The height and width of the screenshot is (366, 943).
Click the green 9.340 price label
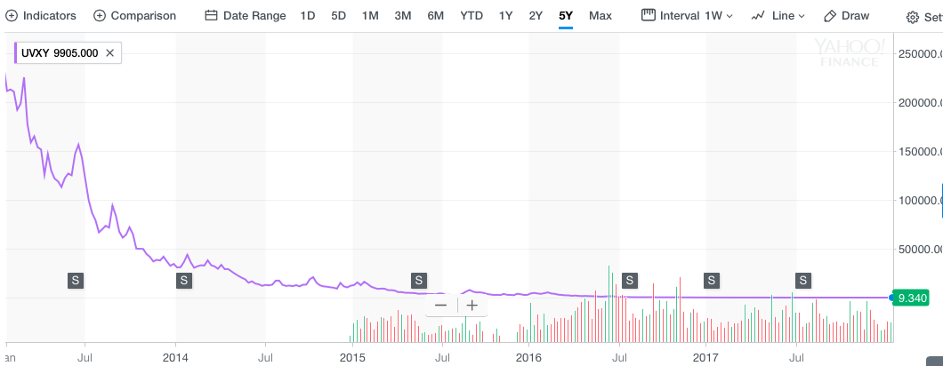[913, 298]
